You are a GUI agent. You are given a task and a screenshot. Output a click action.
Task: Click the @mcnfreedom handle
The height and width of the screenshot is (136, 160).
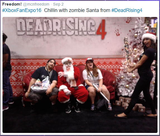click(36, 4)
